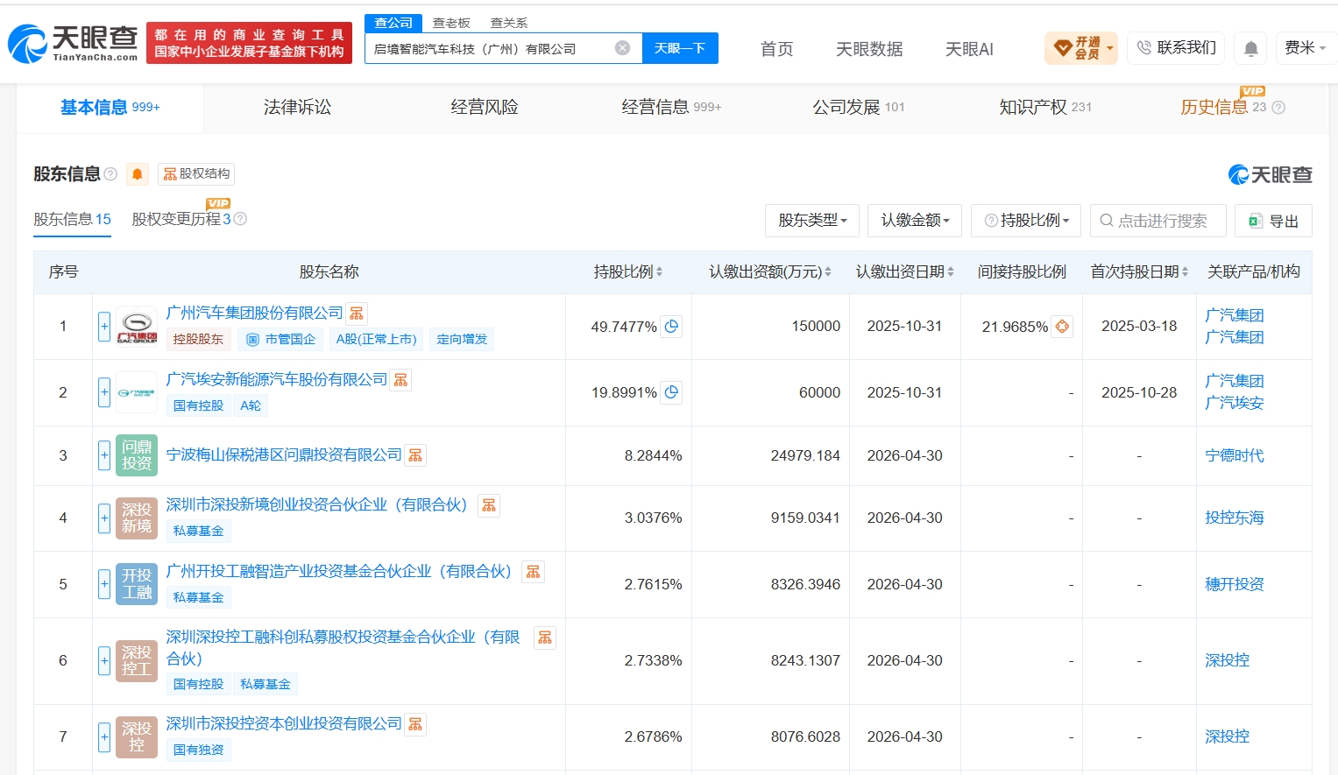Open the 持股比例 dropdown filter

[x=1026, y=221]
